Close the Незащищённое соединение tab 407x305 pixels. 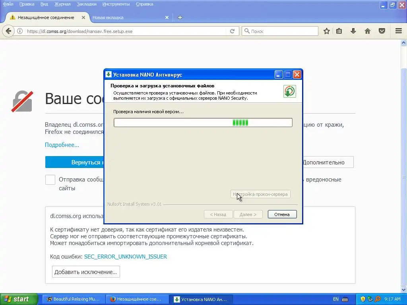pyautogui.click(x=83, y=17)
